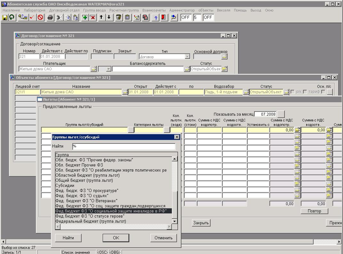The width and height of the screenshot is (343, 254).
Task: Toggle the checkbox under 'Осн. л/с'
Action: (x=323, y=92)
